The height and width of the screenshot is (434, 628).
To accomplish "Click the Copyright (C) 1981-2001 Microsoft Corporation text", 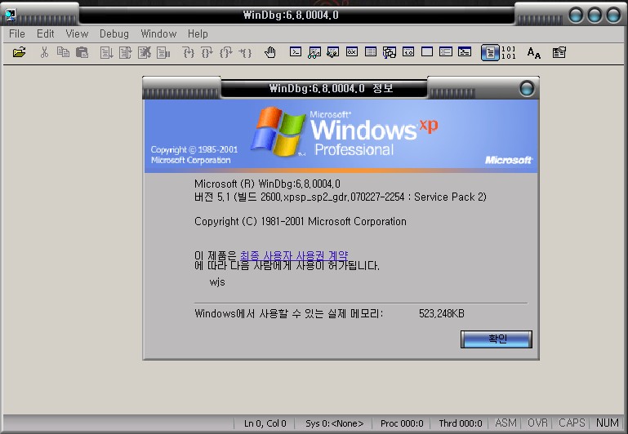I will [x=301, y=222].
